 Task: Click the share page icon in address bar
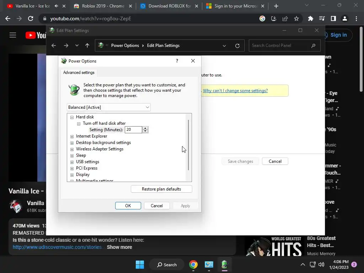point(285,18)
